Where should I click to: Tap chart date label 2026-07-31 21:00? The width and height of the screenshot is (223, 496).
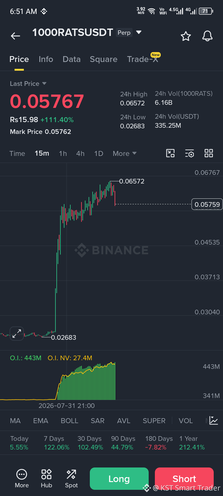(67, 405)
